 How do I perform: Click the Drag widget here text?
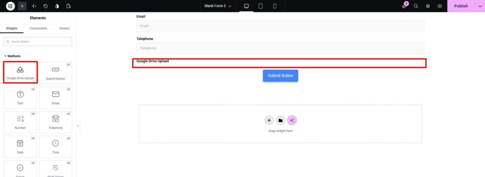click(280, 131)
